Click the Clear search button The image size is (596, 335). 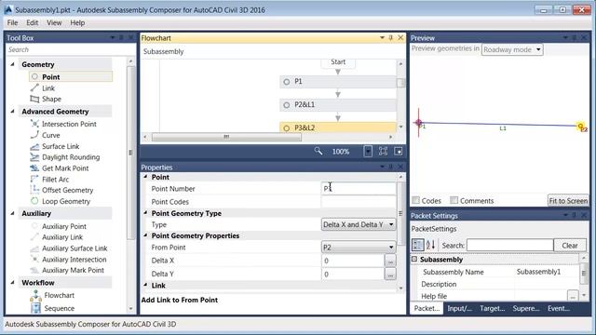570,246
